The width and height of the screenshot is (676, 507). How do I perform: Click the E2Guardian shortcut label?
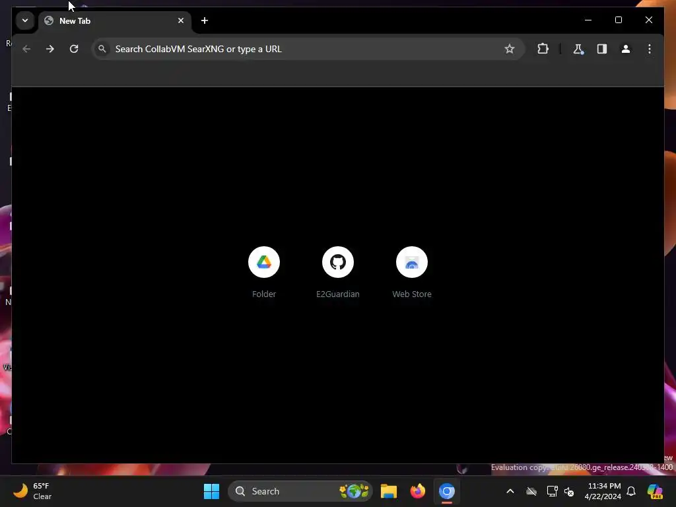point(338,294)
